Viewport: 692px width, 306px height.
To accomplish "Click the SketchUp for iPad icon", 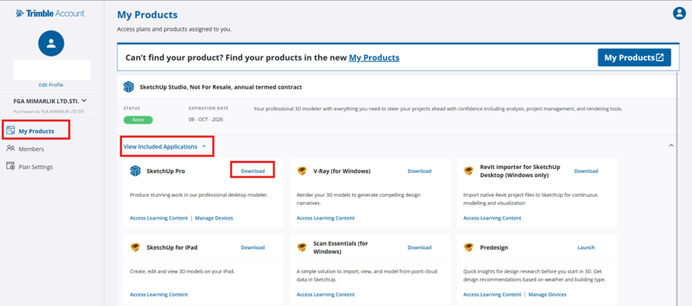I will pyautogui.click(x=135, y=247).
